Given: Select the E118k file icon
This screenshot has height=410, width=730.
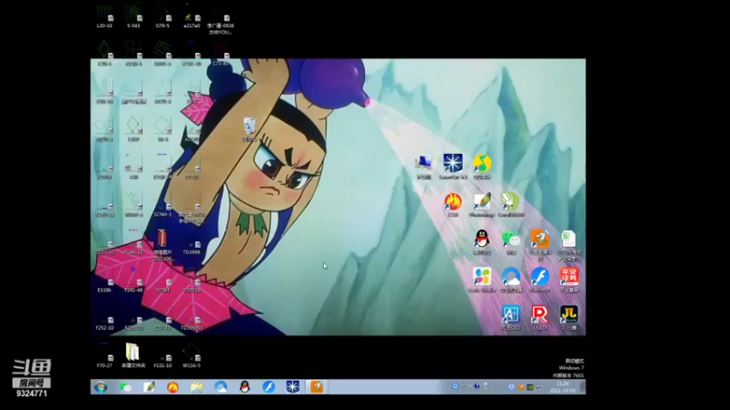Looking at the screenshot, I should point(104,281).
